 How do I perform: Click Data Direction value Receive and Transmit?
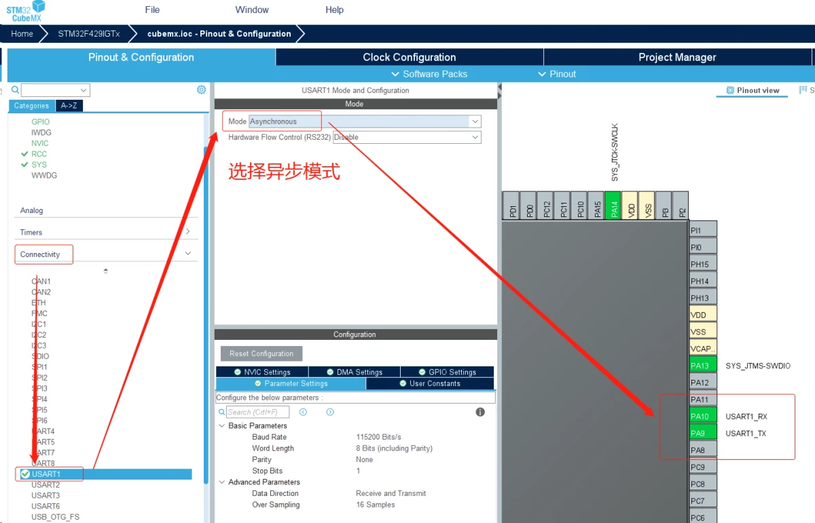391,493
